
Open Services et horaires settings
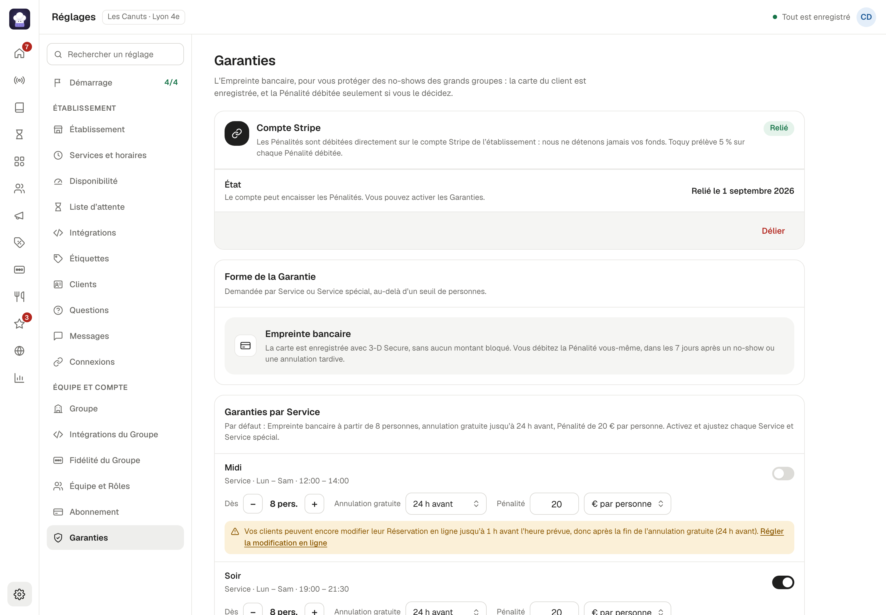pos(115,155)
